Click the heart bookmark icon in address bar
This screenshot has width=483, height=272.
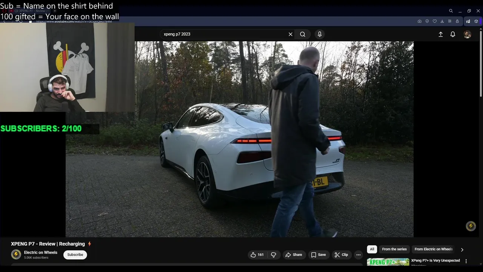tap(435, 21)
